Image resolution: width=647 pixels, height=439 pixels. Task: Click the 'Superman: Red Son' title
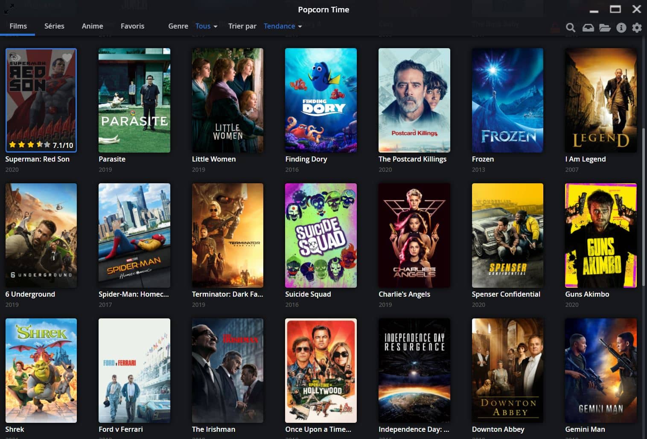[37, 159]
